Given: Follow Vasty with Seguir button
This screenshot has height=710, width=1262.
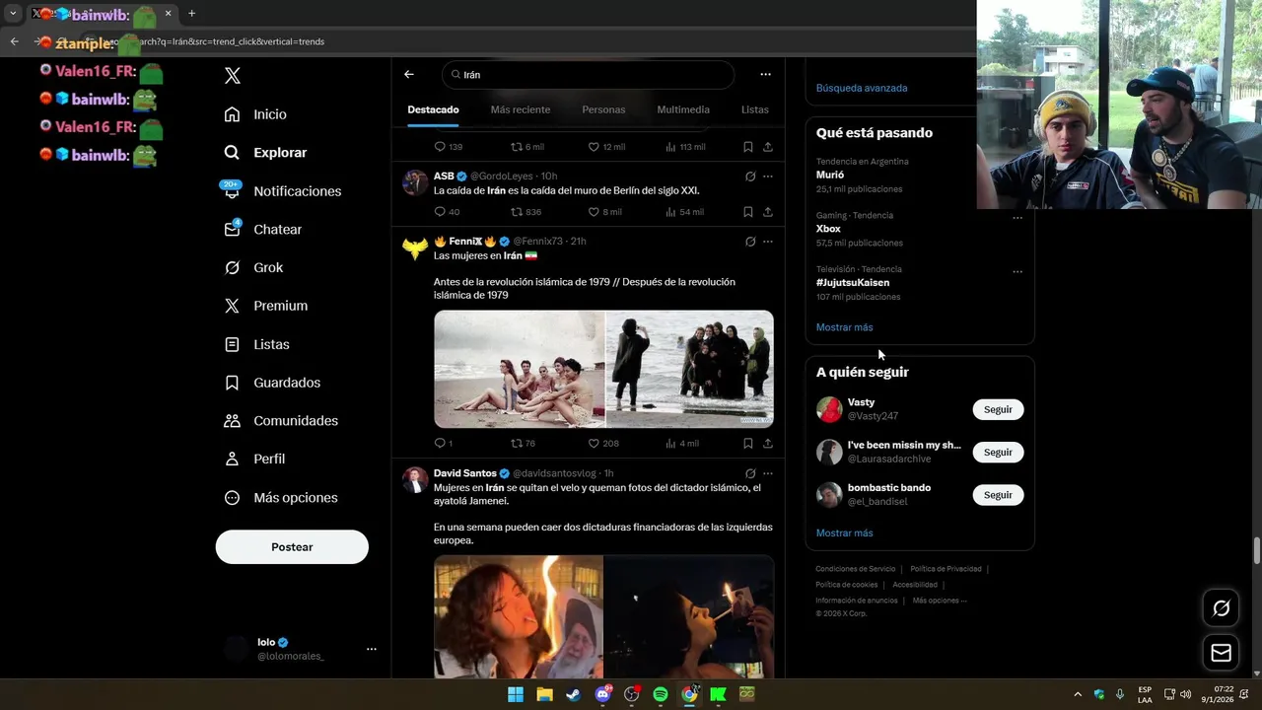Looking at the screenshot, I should tap(998, 409).
